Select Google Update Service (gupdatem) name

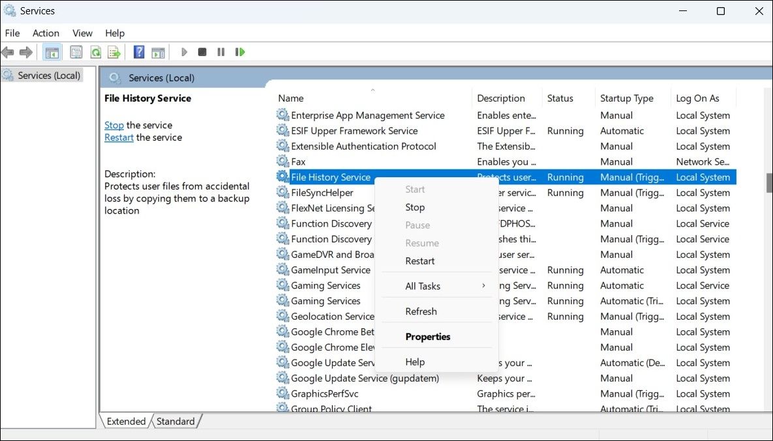pyautogui.click(x=365, y=378)
